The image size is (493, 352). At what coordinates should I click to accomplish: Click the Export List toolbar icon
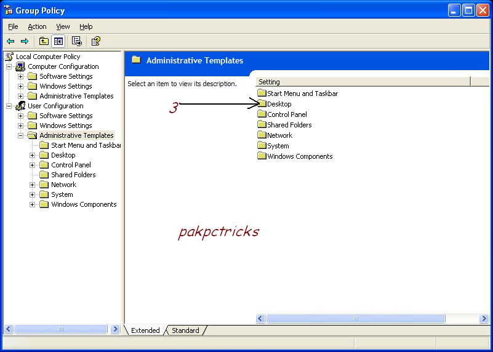[77, 41]
